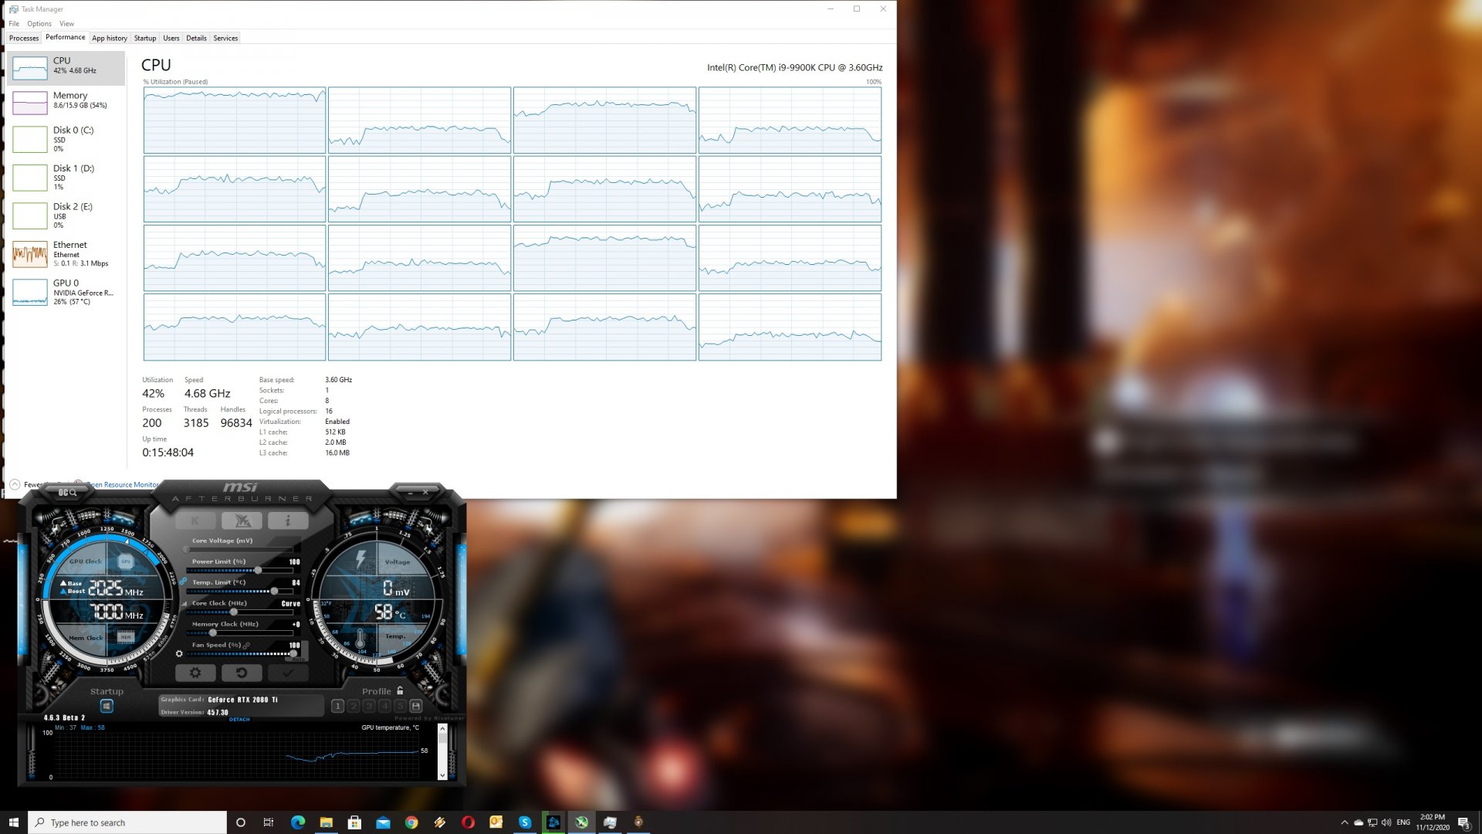Open Afterburner info with the 'i' icon

point(288,521)
